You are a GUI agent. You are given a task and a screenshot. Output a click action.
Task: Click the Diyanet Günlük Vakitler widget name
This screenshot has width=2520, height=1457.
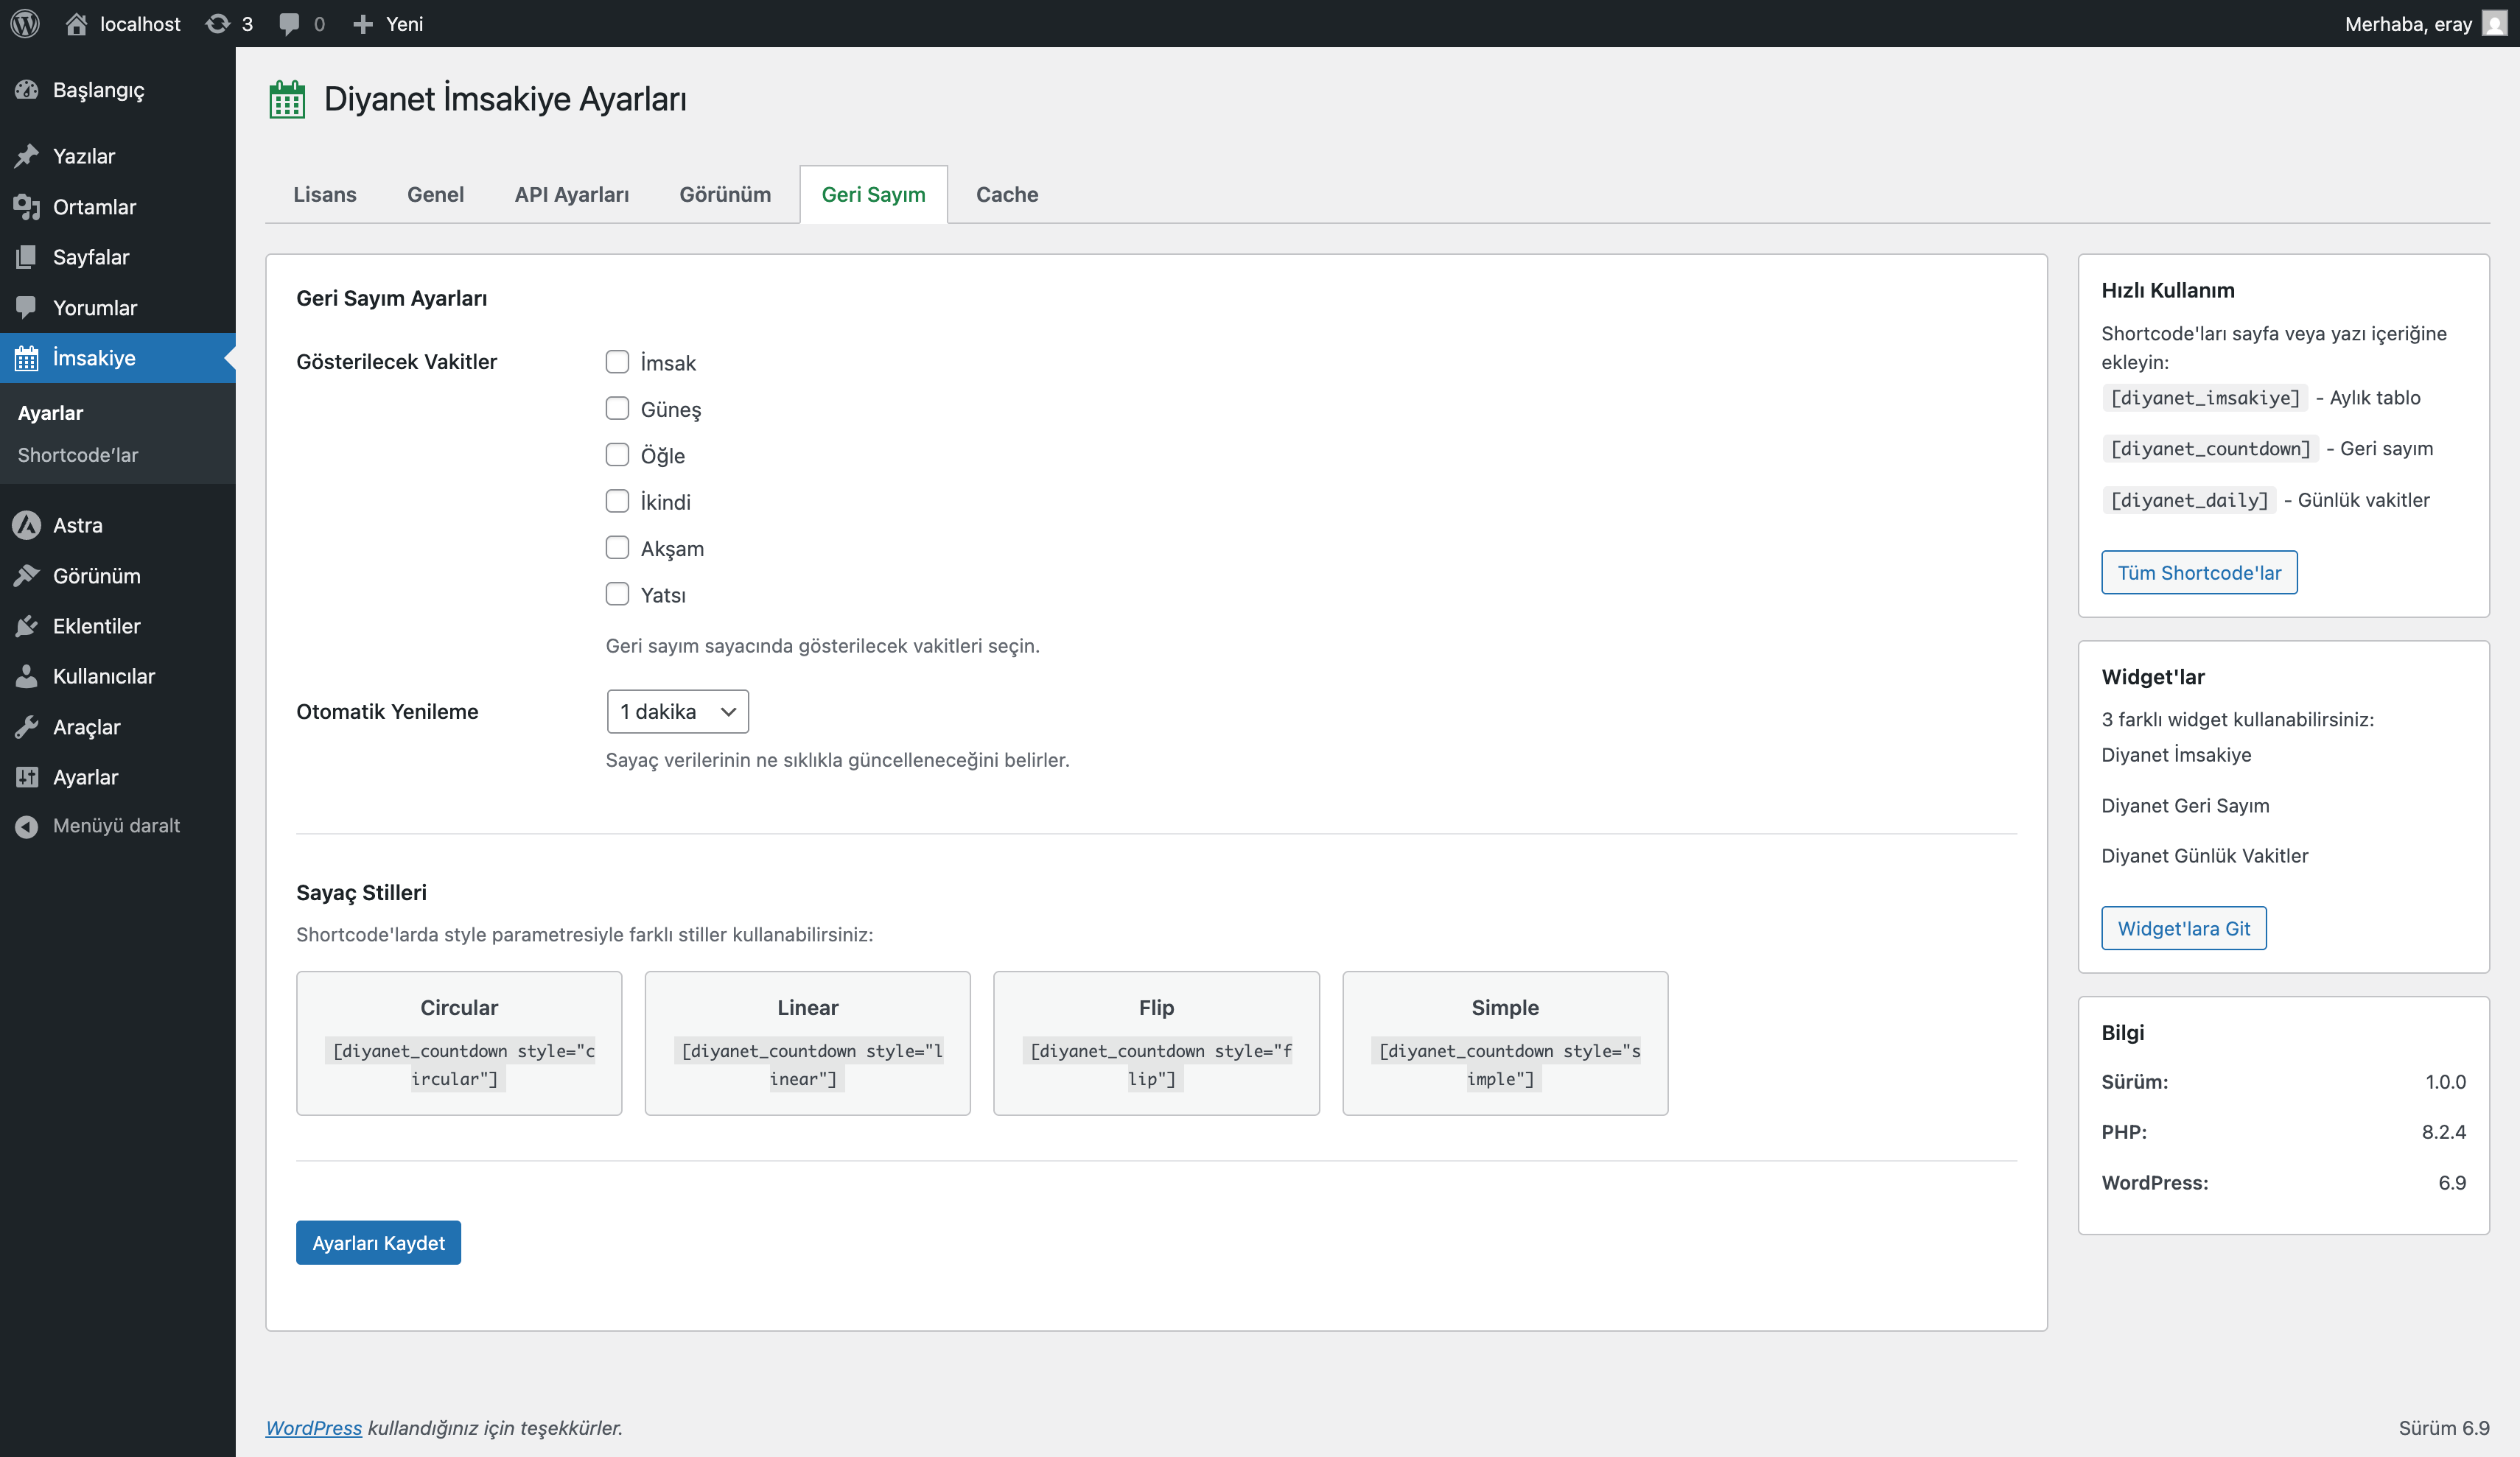[2204, 855]
